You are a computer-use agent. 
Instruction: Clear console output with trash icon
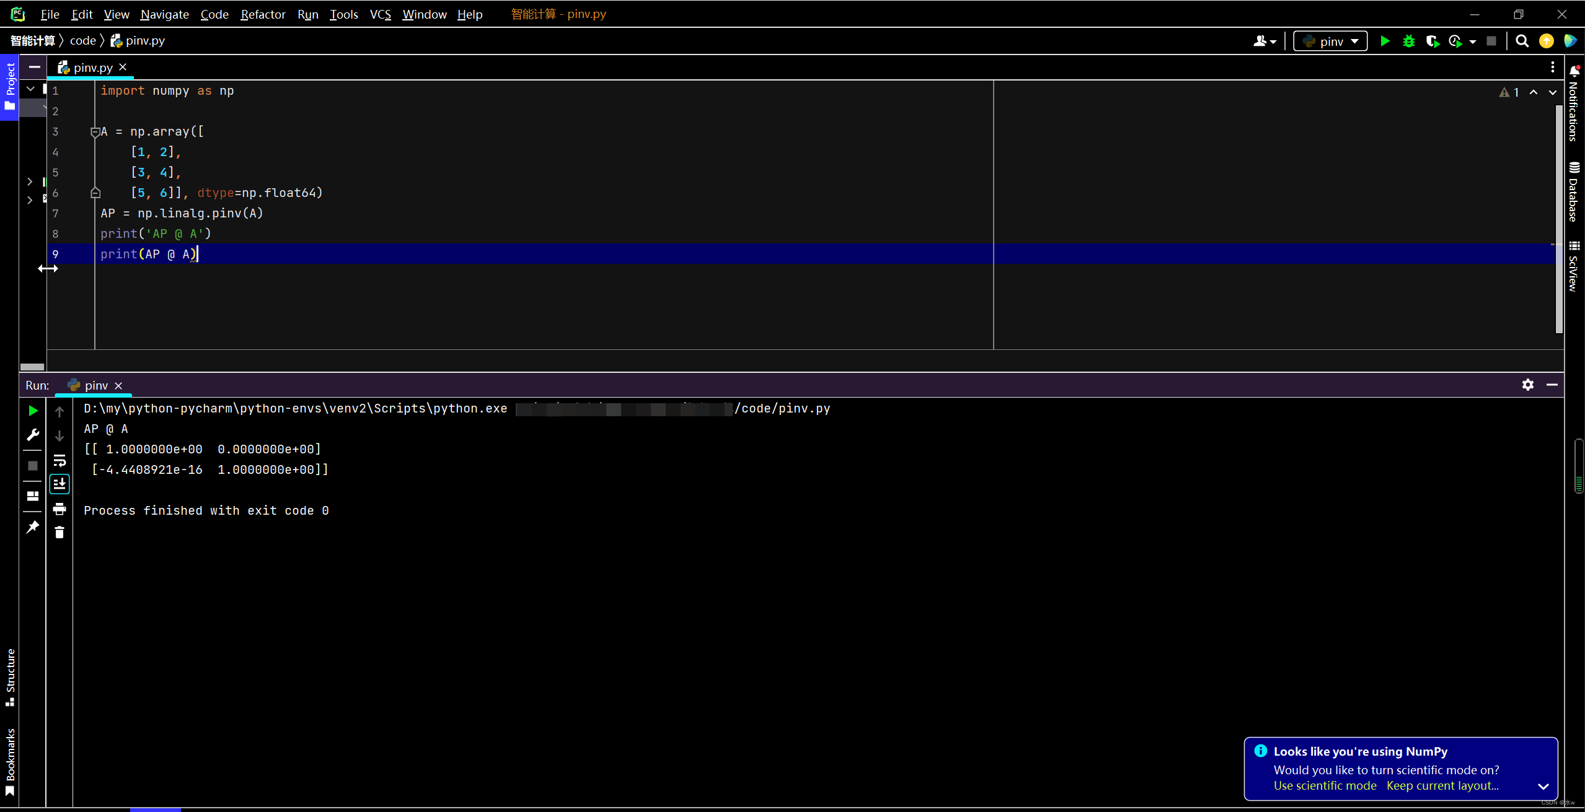(60, 533)
